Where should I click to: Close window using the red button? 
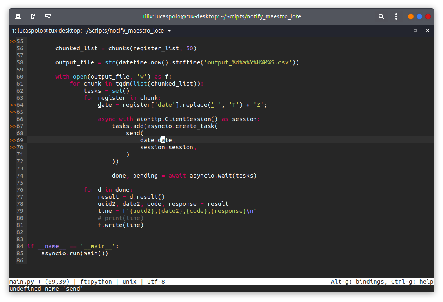(x=428, y=16)
